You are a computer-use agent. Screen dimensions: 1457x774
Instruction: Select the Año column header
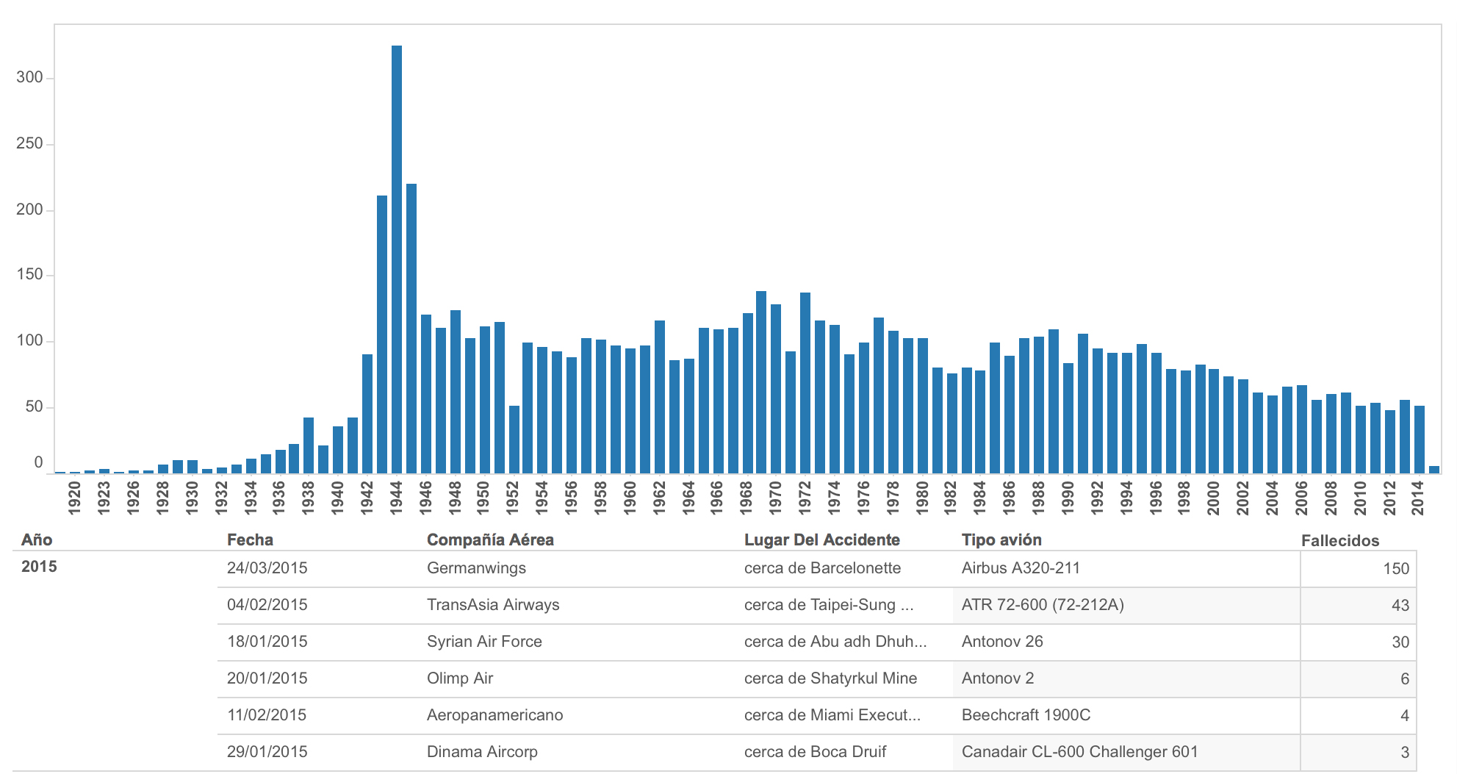pos(37,540)
